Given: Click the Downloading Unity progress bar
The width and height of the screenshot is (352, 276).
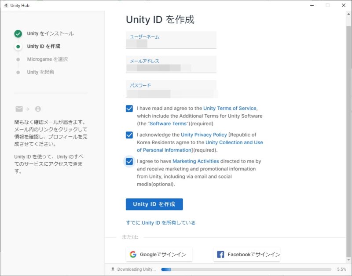Looking at the screenshot, I should point(246,269).
